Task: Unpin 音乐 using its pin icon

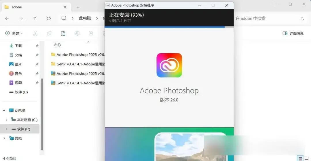Action: (x=37, y=73)
